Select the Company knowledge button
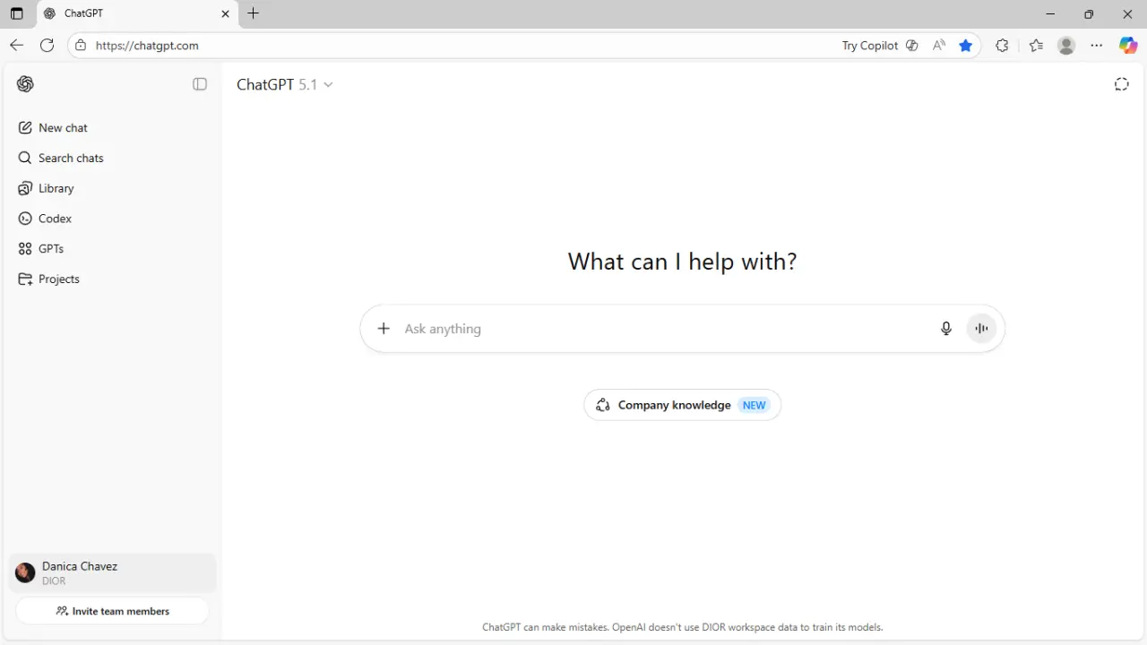 point(682,405)
